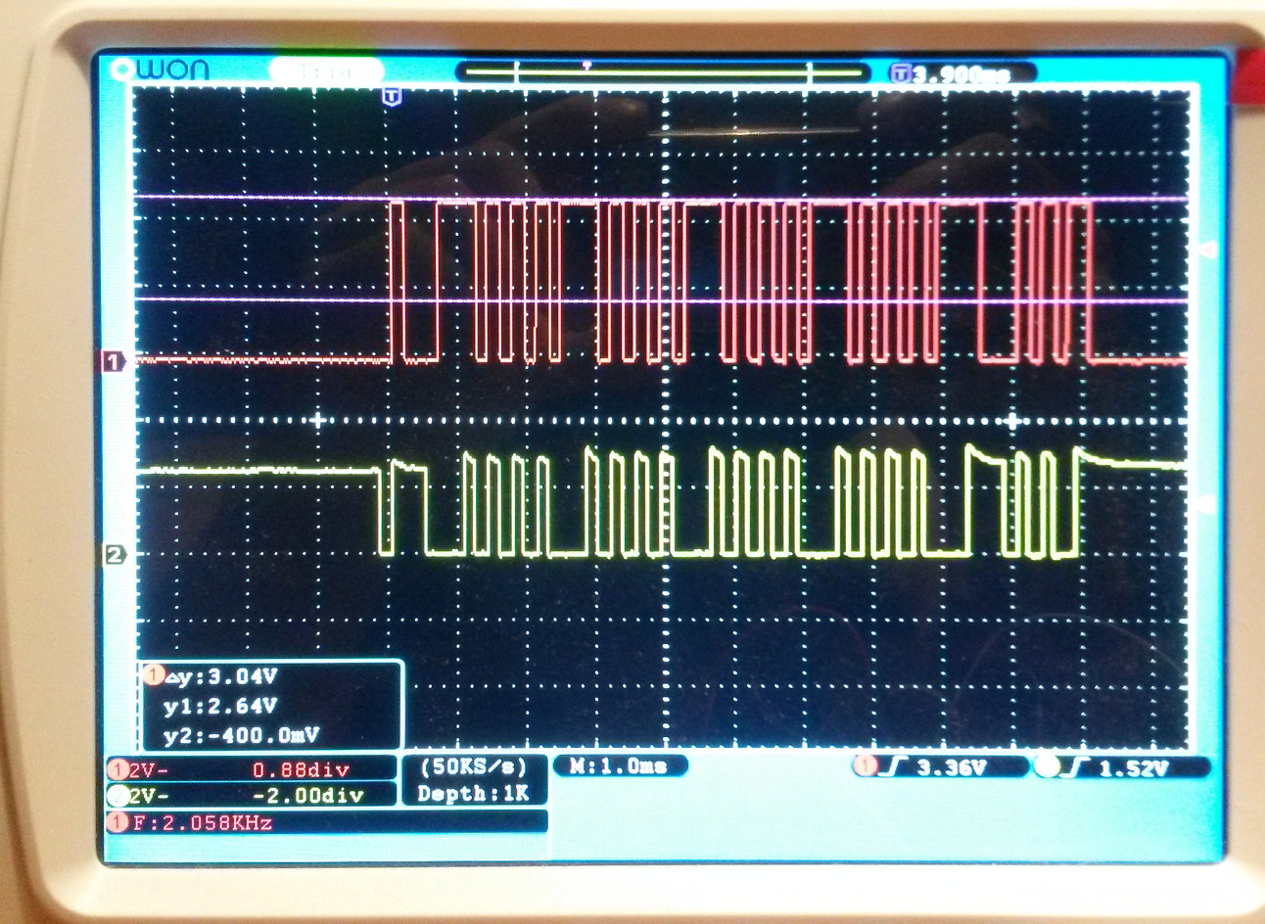
Task: Click the CH1 marker on the left edge
Action: [115, 361]
